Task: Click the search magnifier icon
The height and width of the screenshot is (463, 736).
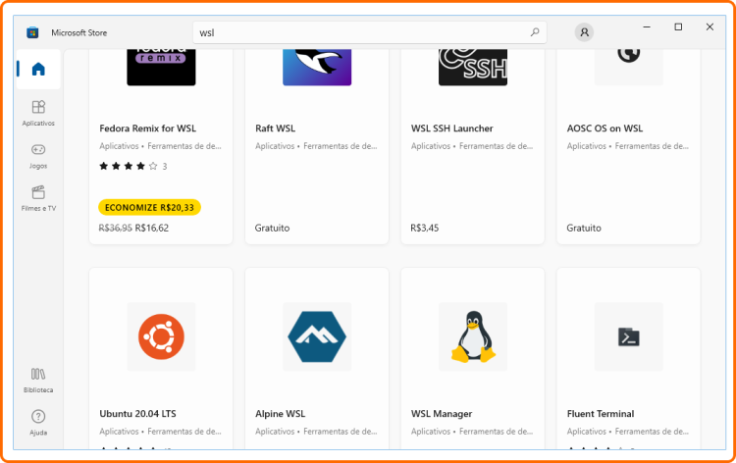Action: pos(535,32)
